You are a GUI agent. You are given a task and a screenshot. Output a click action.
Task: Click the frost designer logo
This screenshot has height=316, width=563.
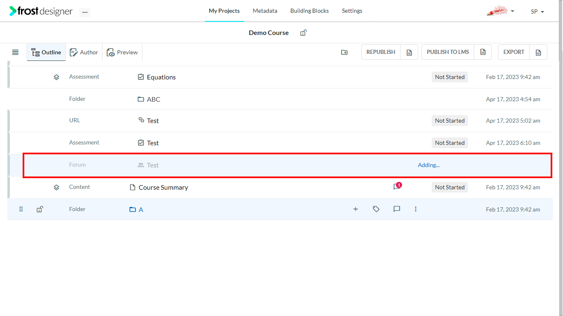pyautogui.click(x=41, y=11)
